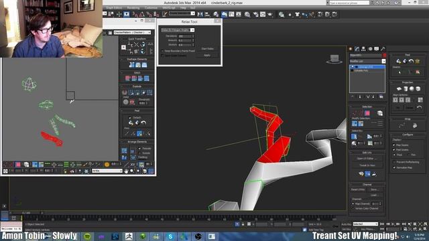Click Grow selection icon under Modify Selection
This screenshot has width=429, height=241.
(355, 124)
